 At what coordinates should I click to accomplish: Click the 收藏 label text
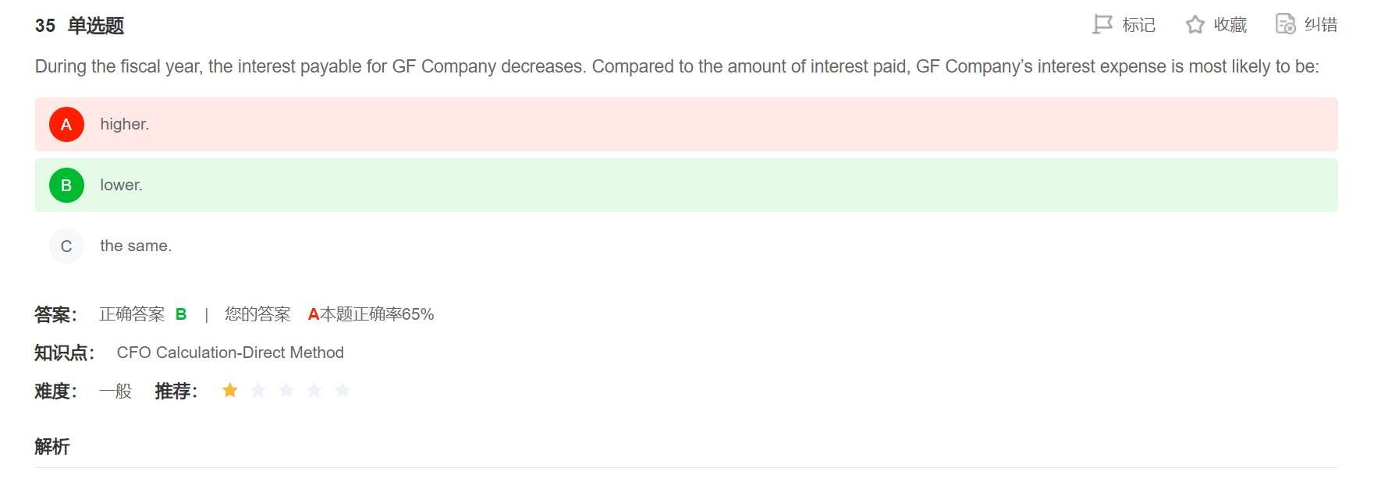[1230, 25]
